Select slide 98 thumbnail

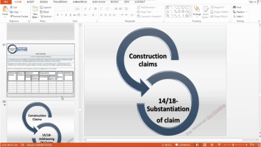point(41,122)
